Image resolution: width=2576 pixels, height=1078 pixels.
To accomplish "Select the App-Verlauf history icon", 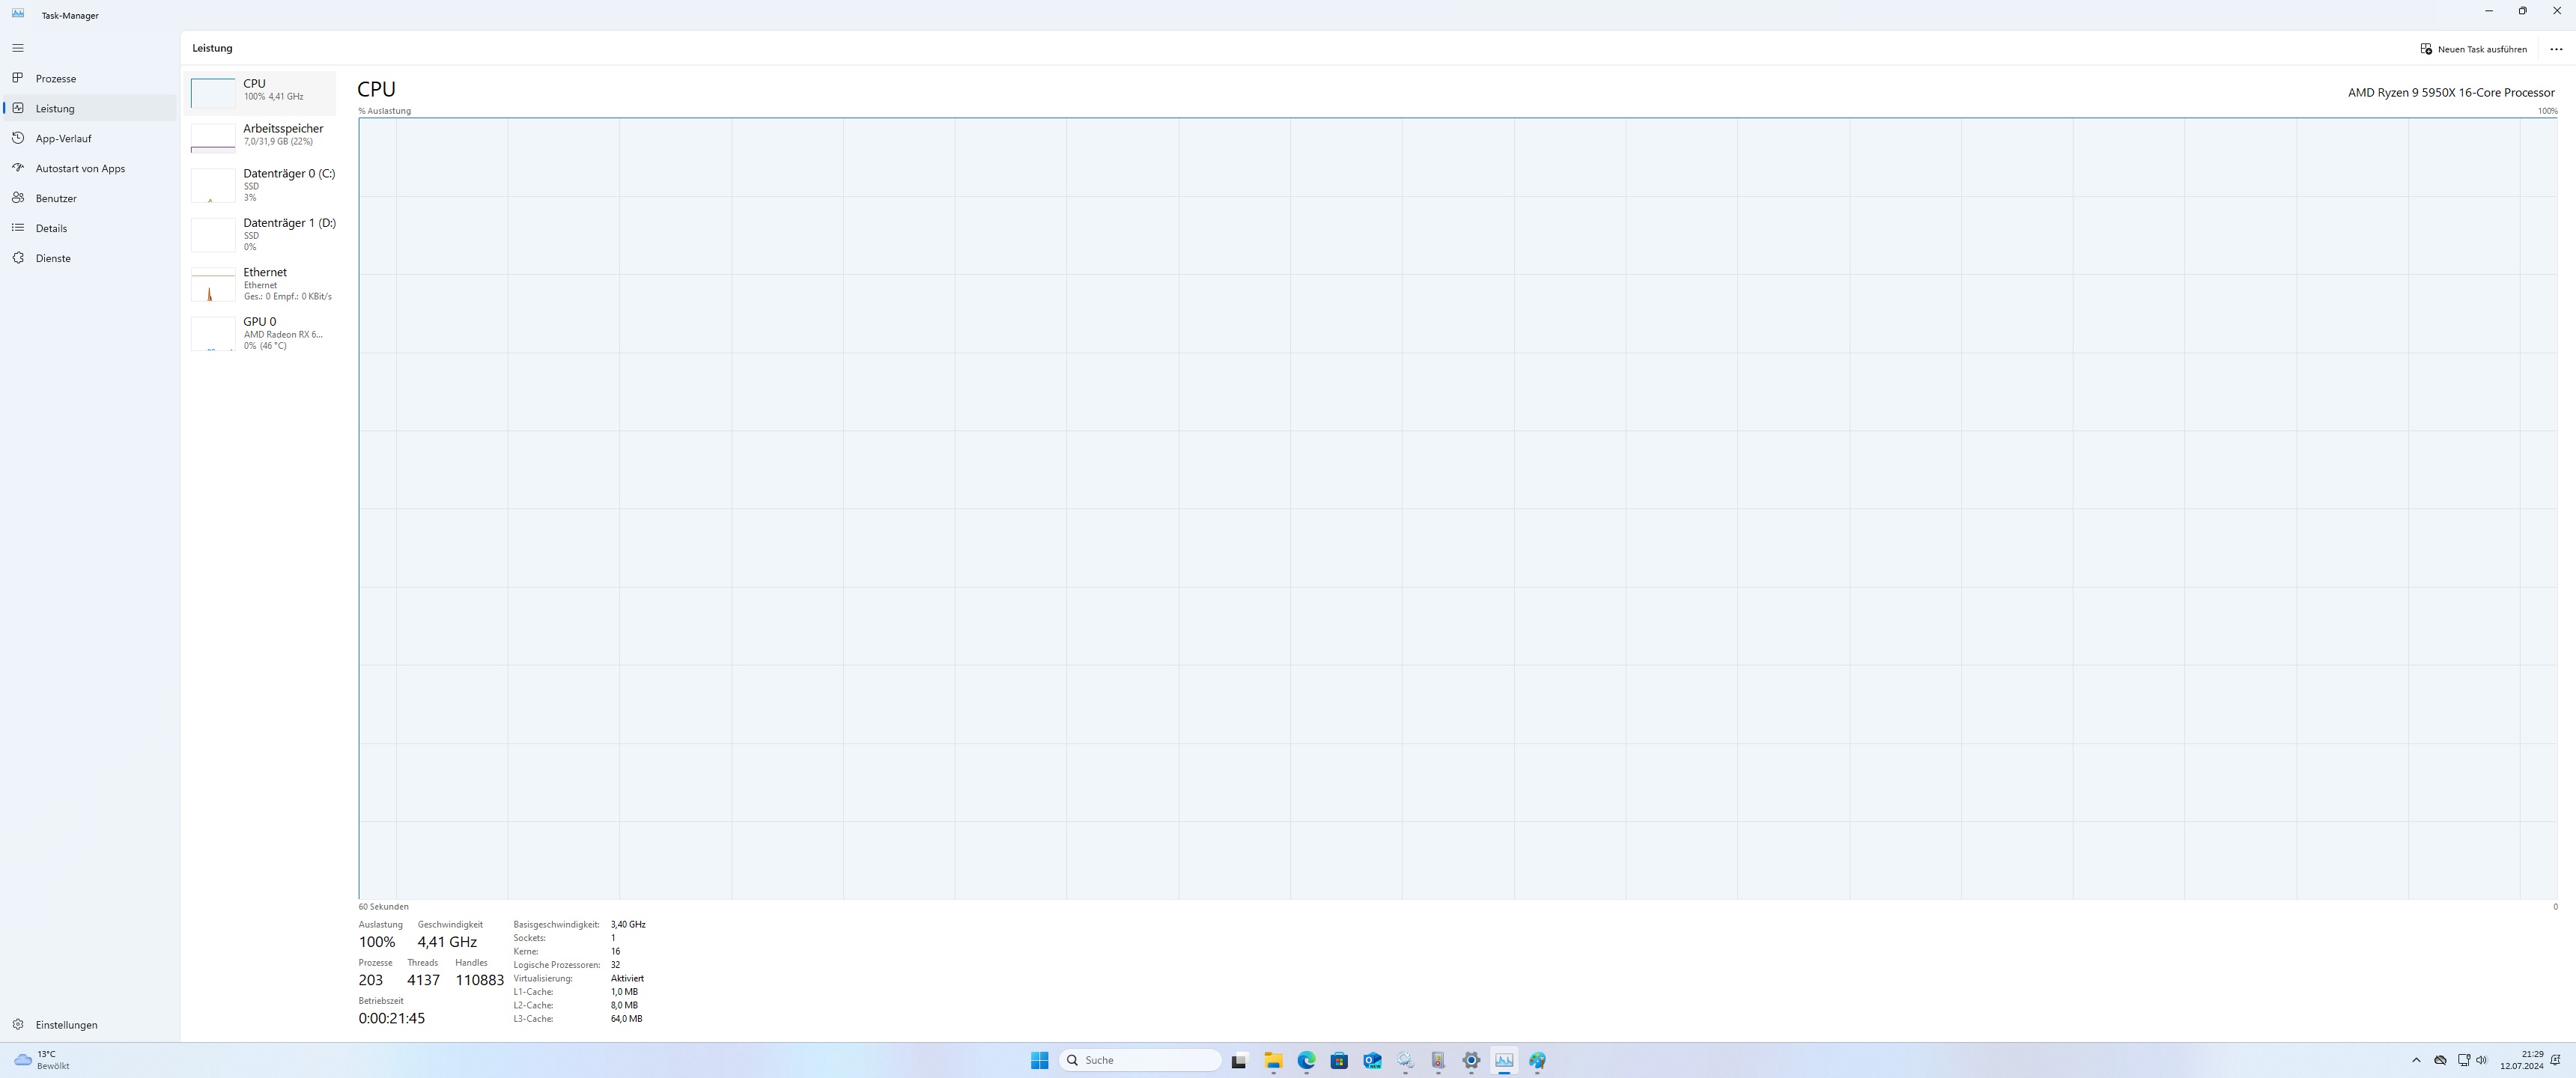I will pyautogui.click(x=18, y=138).
